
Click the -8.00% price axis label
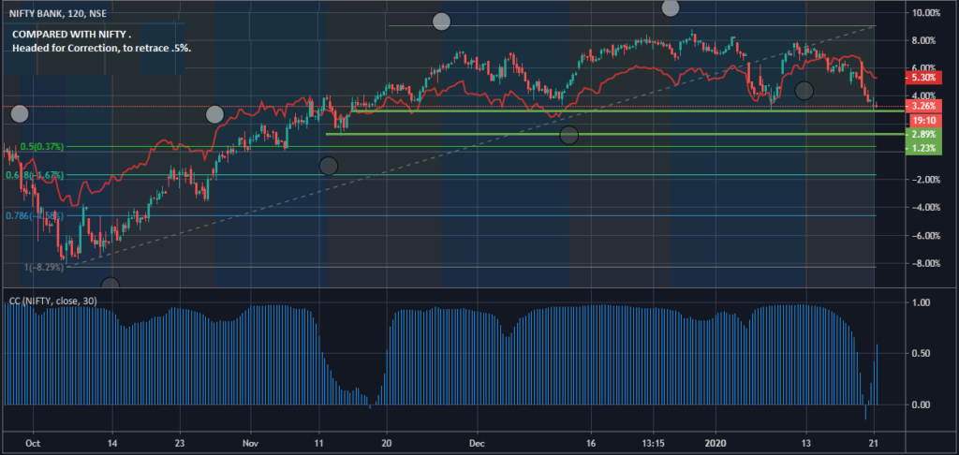coord(926,264)
